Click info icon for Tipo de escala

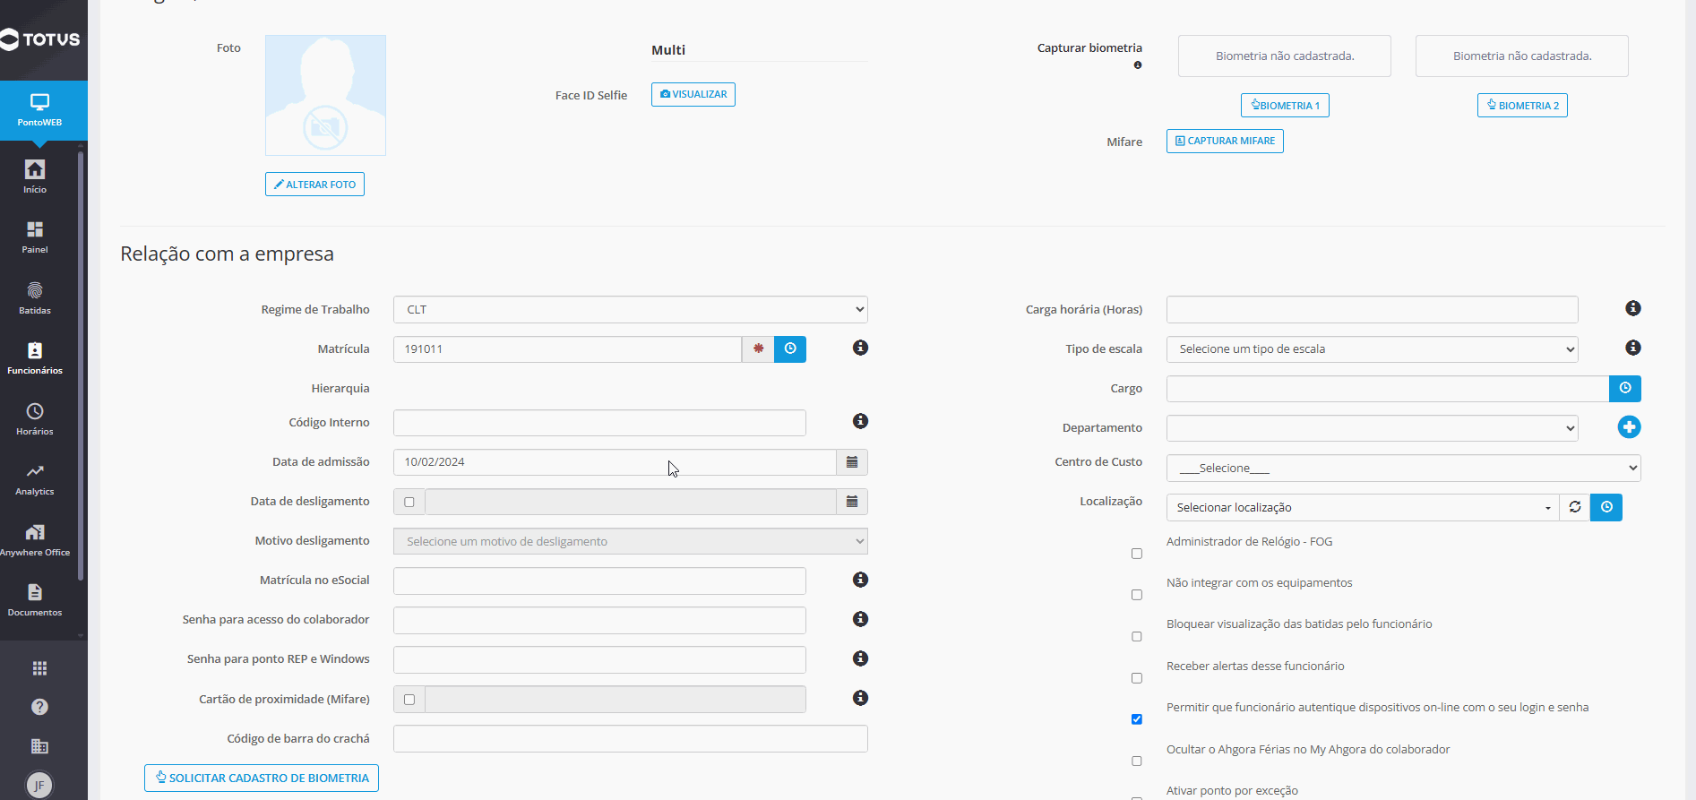click(1633, 348)
